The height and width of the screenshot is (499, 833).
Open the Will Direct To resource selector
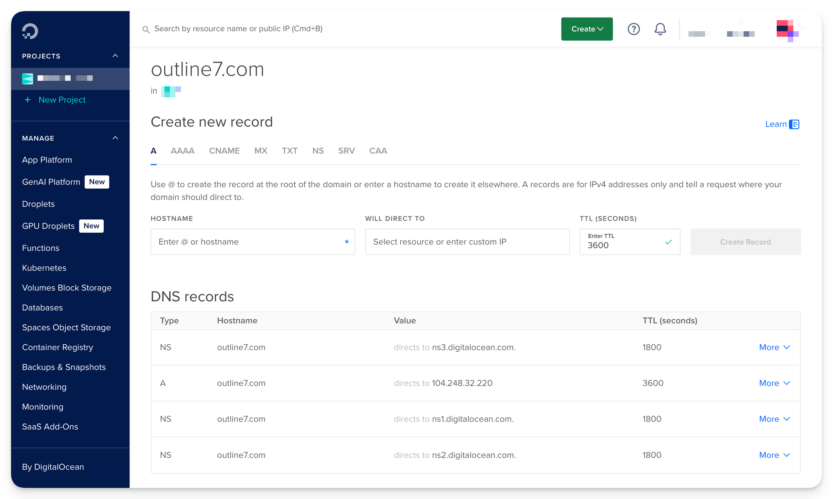coord(467,242)
